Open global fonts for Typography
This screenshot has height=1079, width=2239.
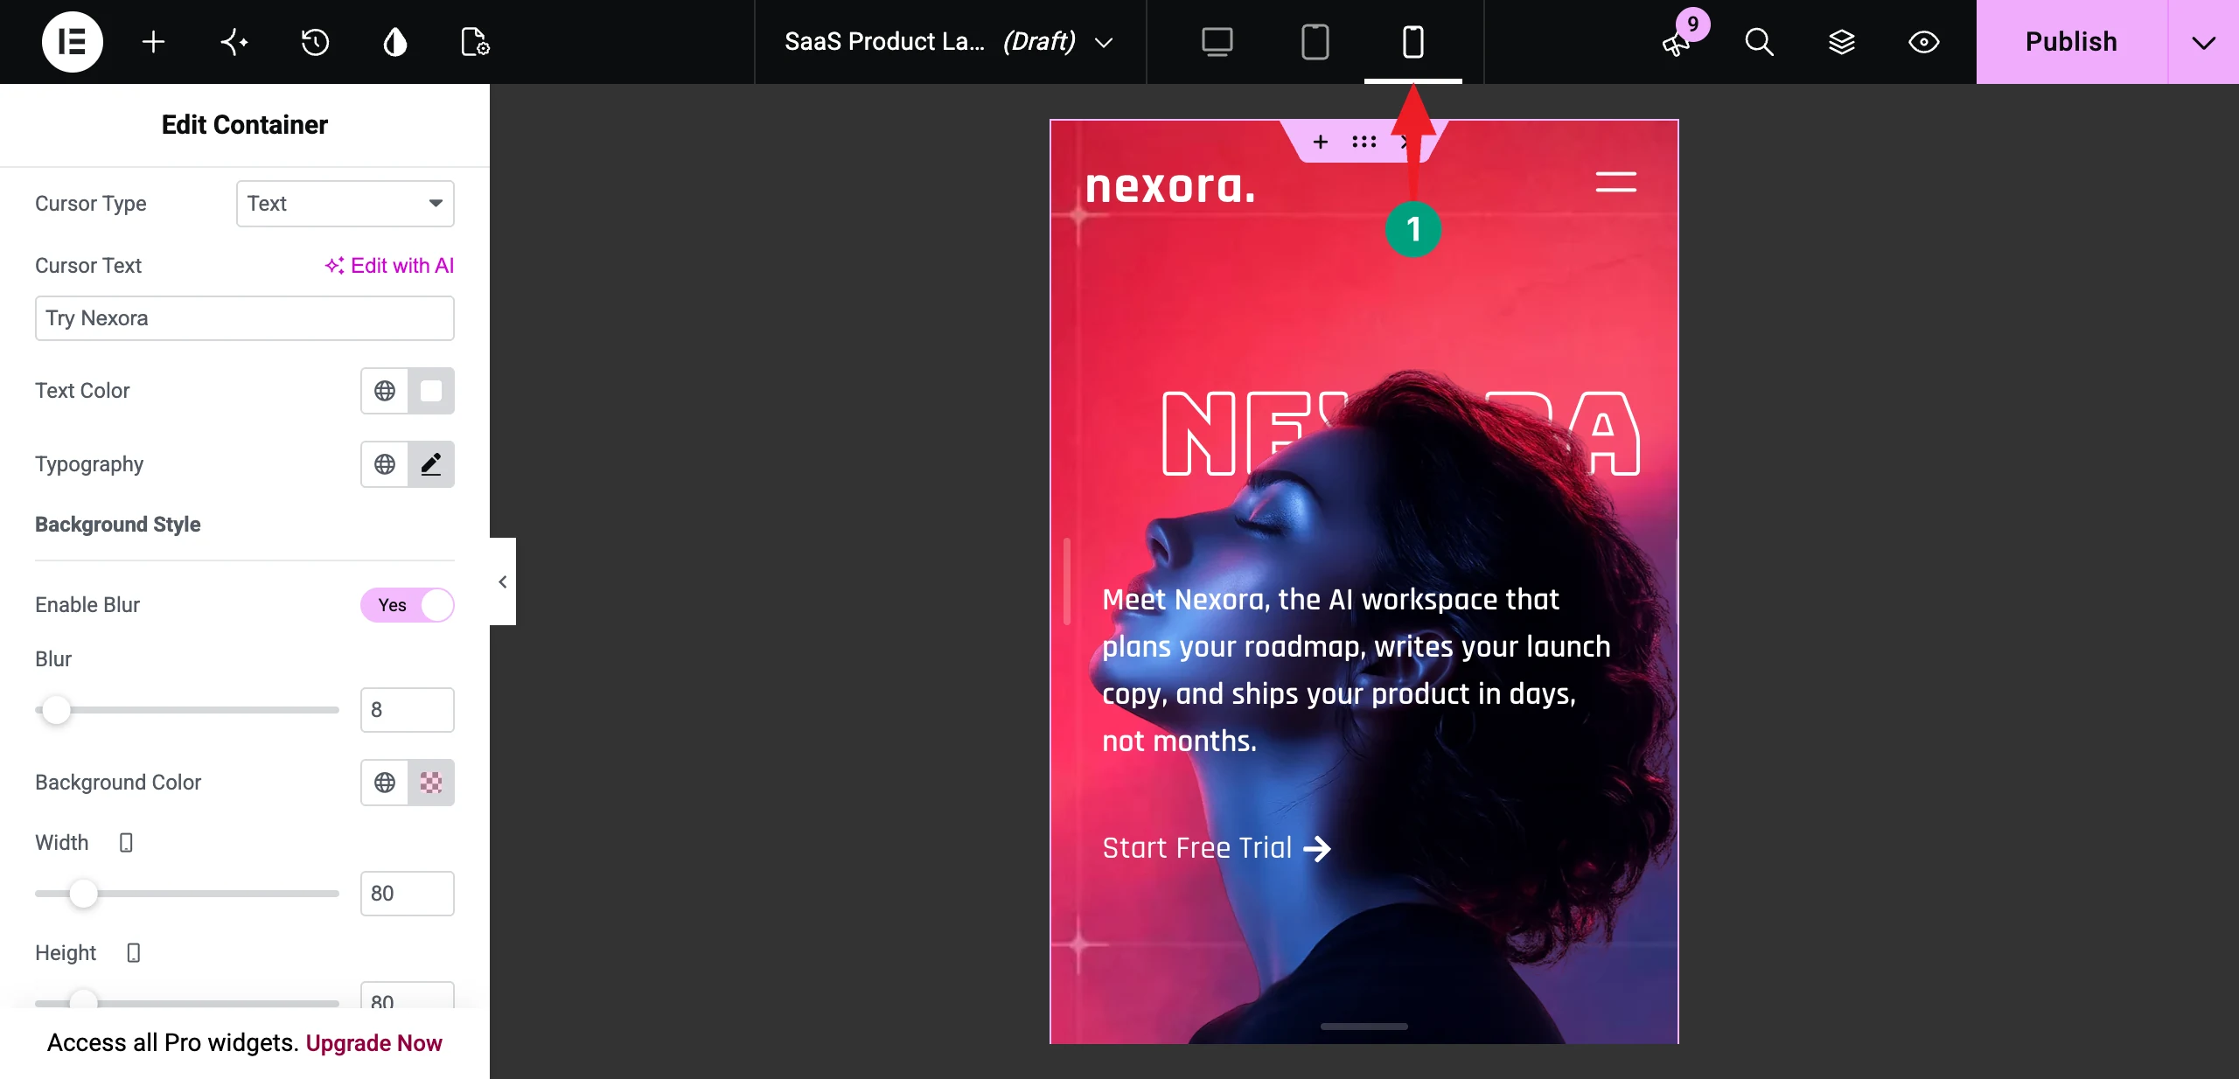385,464
